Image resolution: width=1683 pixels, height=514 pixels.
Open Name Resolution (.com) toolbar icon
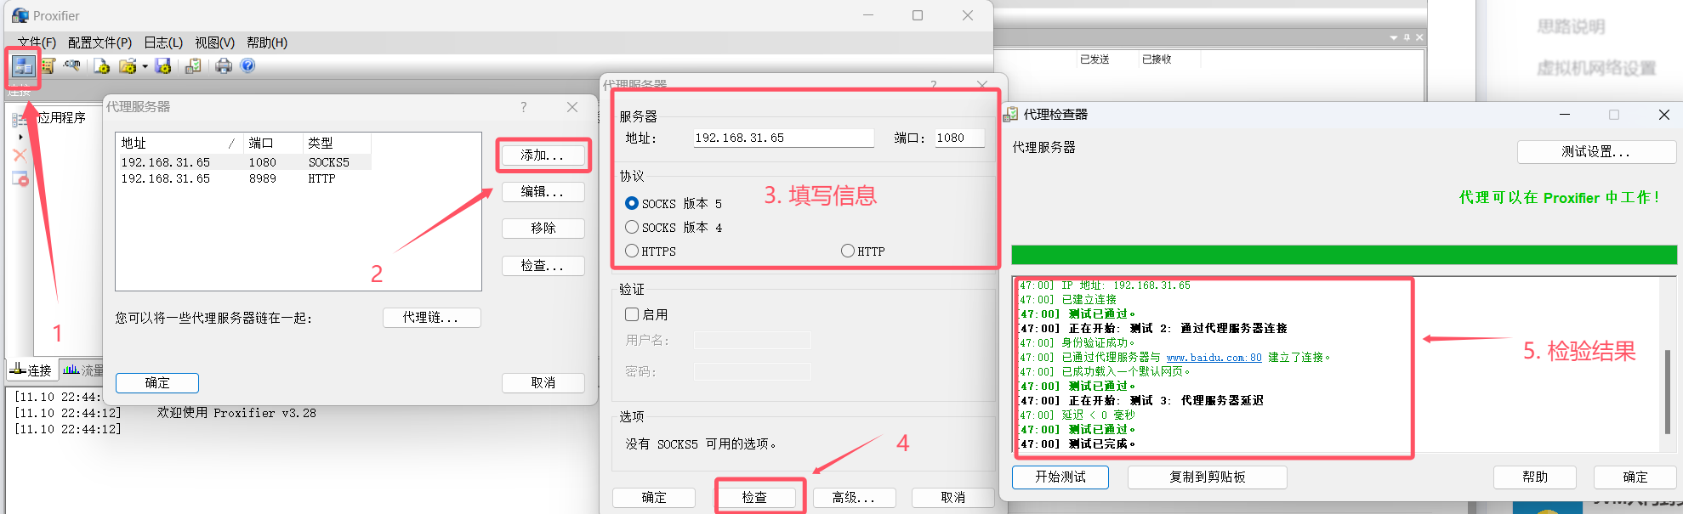click(x=73, y=66)
